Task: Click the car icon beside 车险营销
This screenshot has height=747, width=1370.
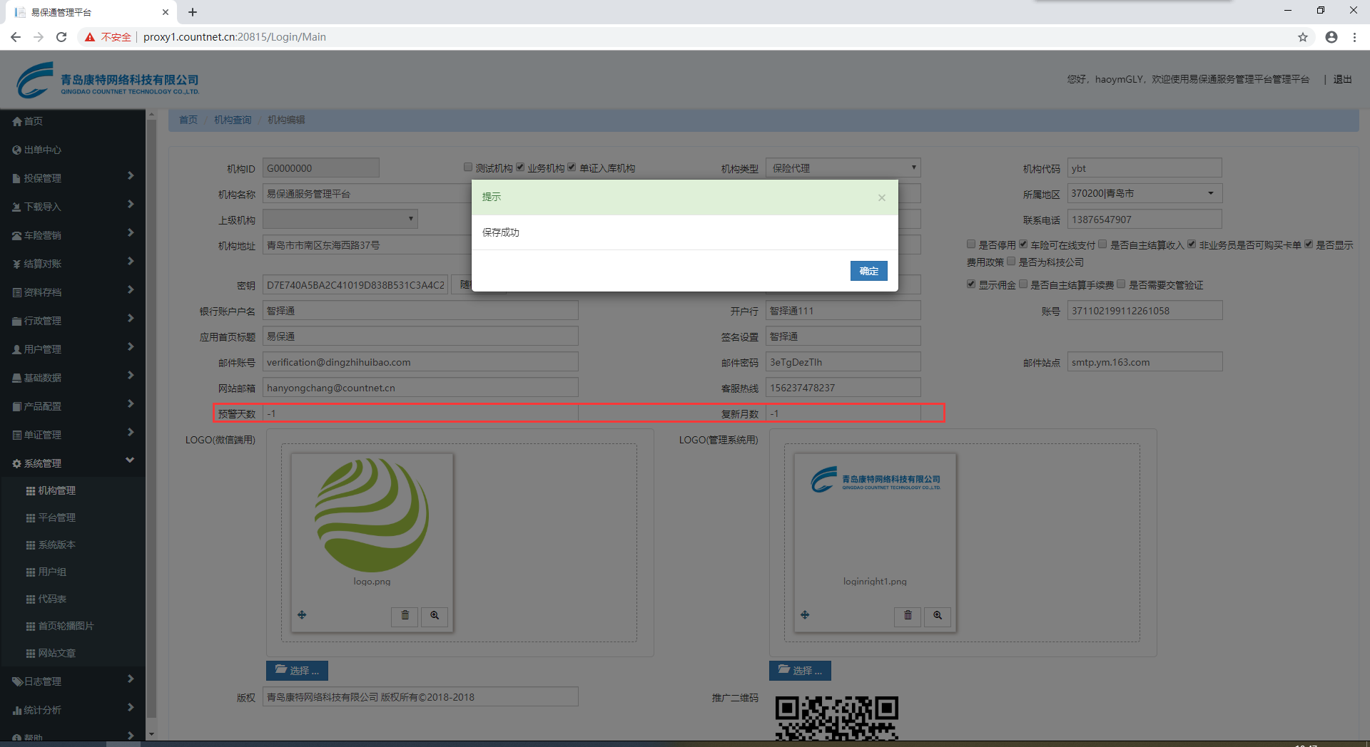Action: [x=17, y=236]
